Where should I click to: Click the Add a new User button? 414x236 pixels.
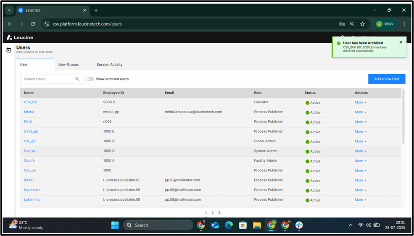click(386, 79)
